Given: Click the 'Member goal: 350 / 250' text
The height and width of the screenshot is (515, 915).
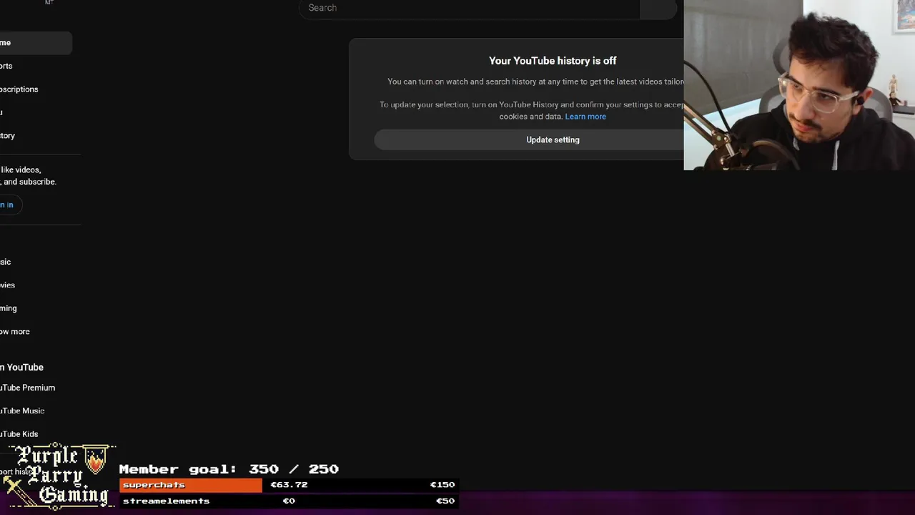Looking at the screenshot, I should [x=229, y=469].
